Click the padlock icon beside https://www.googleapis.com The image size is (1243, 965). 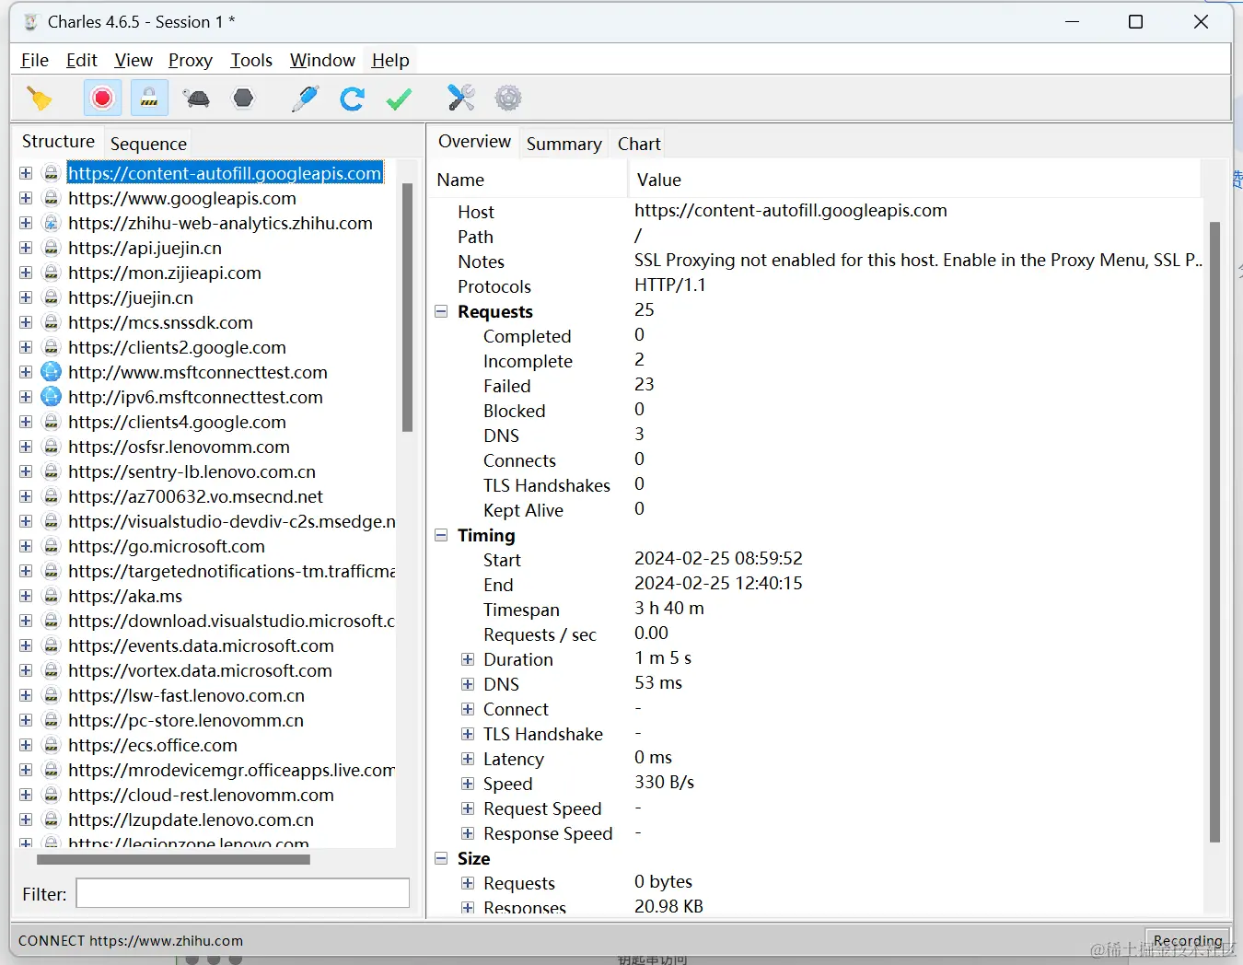tap(52, 198)
